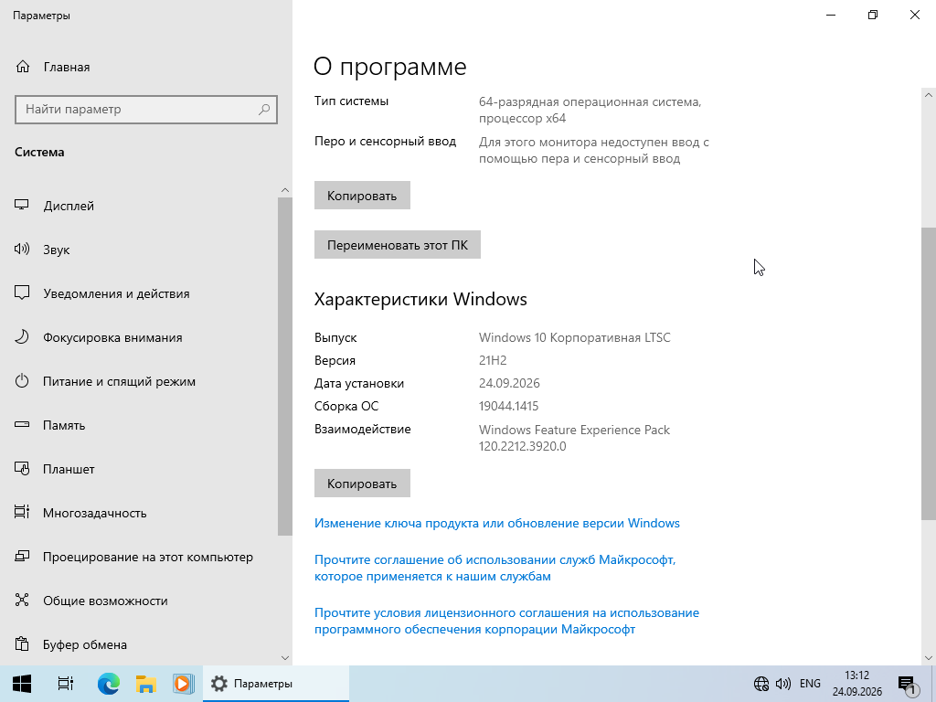936x702 pixels.
Task: Select the Планшет menu label
Action: 69,469
